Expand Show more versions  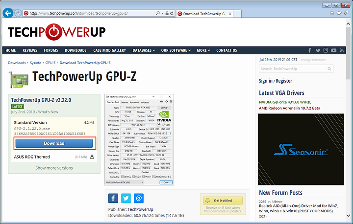[x=54, y=168]
